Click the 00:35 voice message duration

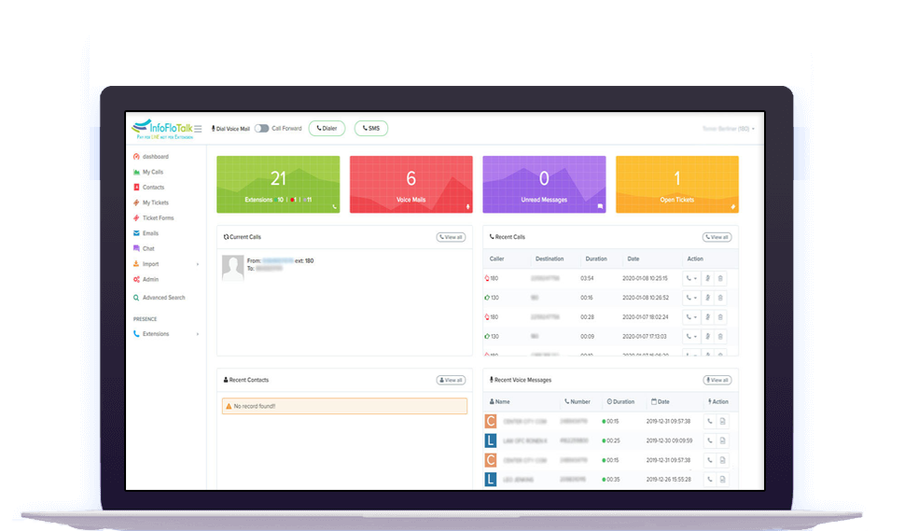(611, 480)
